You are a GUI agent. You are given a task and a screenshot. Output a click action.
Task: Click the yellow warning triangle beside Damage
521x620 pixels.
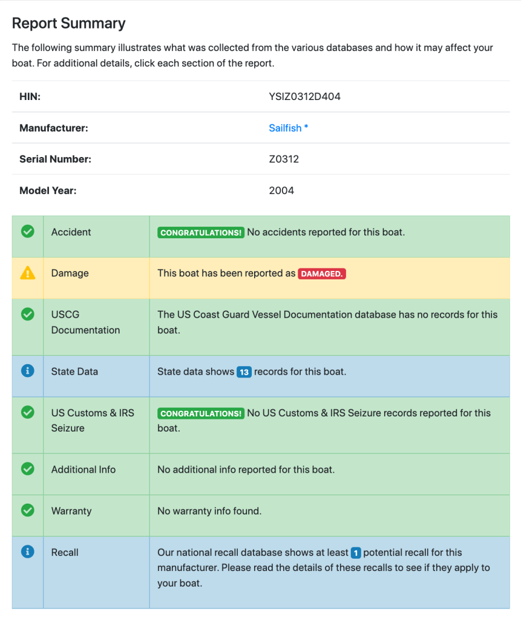point(28,273)
